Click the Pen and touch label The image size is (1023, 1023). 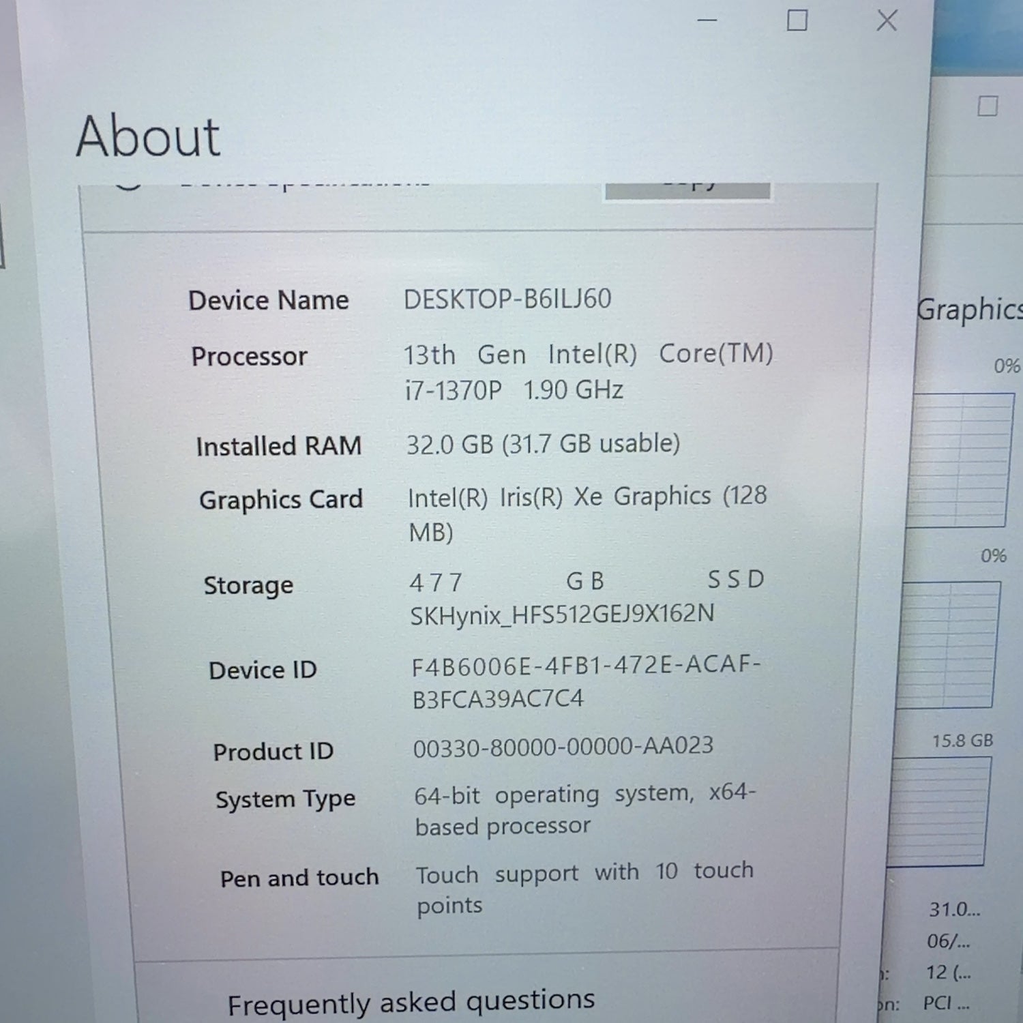click(x=299, y=878)
